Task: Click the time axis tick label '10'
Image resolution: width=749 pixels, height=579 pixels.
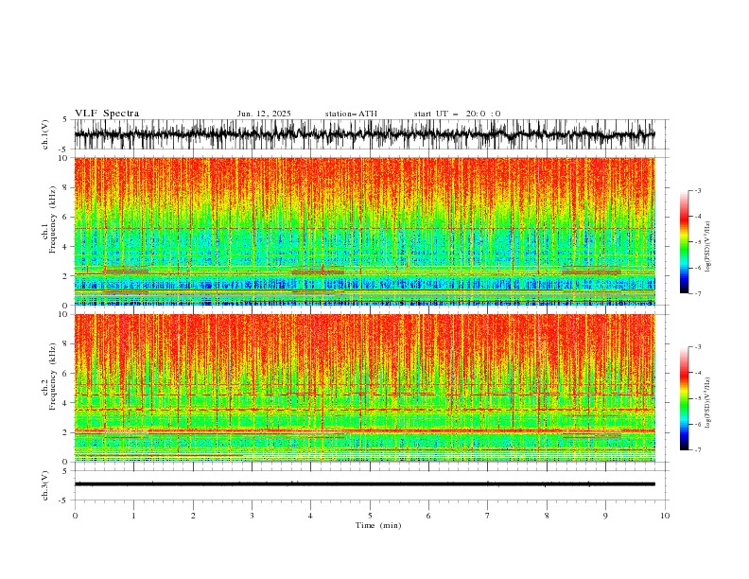Action: pyautogui.click(x=665, y=516)
